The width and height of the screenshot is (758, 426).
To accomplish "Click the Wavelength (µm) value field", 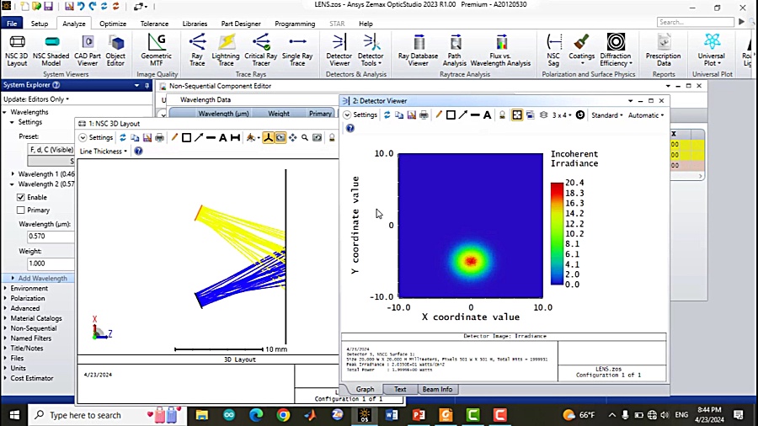I will click(51, 237).
